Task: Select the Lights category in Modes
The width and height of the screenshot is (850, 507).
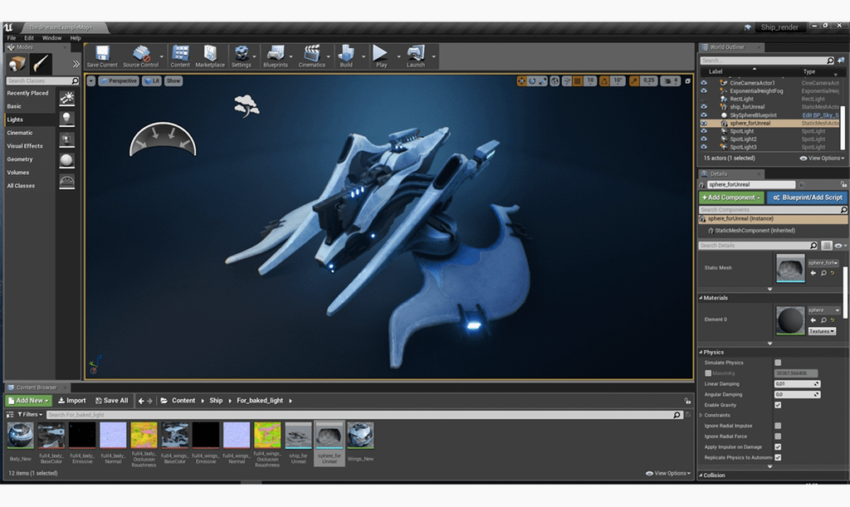Action: 31,119
